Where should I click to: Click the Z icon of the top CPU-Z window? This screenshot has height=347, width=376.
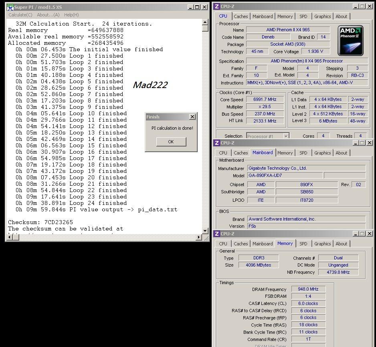(x=217, y=6)
